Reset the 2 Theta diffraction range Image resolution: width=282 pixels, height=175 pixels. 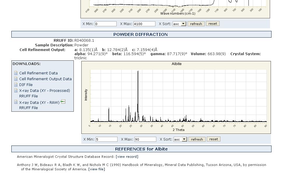point(213,139)
